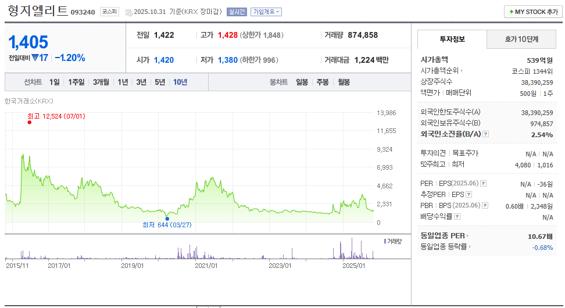Click the 코스피 market badge
Image resolution: width=565 pixels, height=308 pixels.
109,12
